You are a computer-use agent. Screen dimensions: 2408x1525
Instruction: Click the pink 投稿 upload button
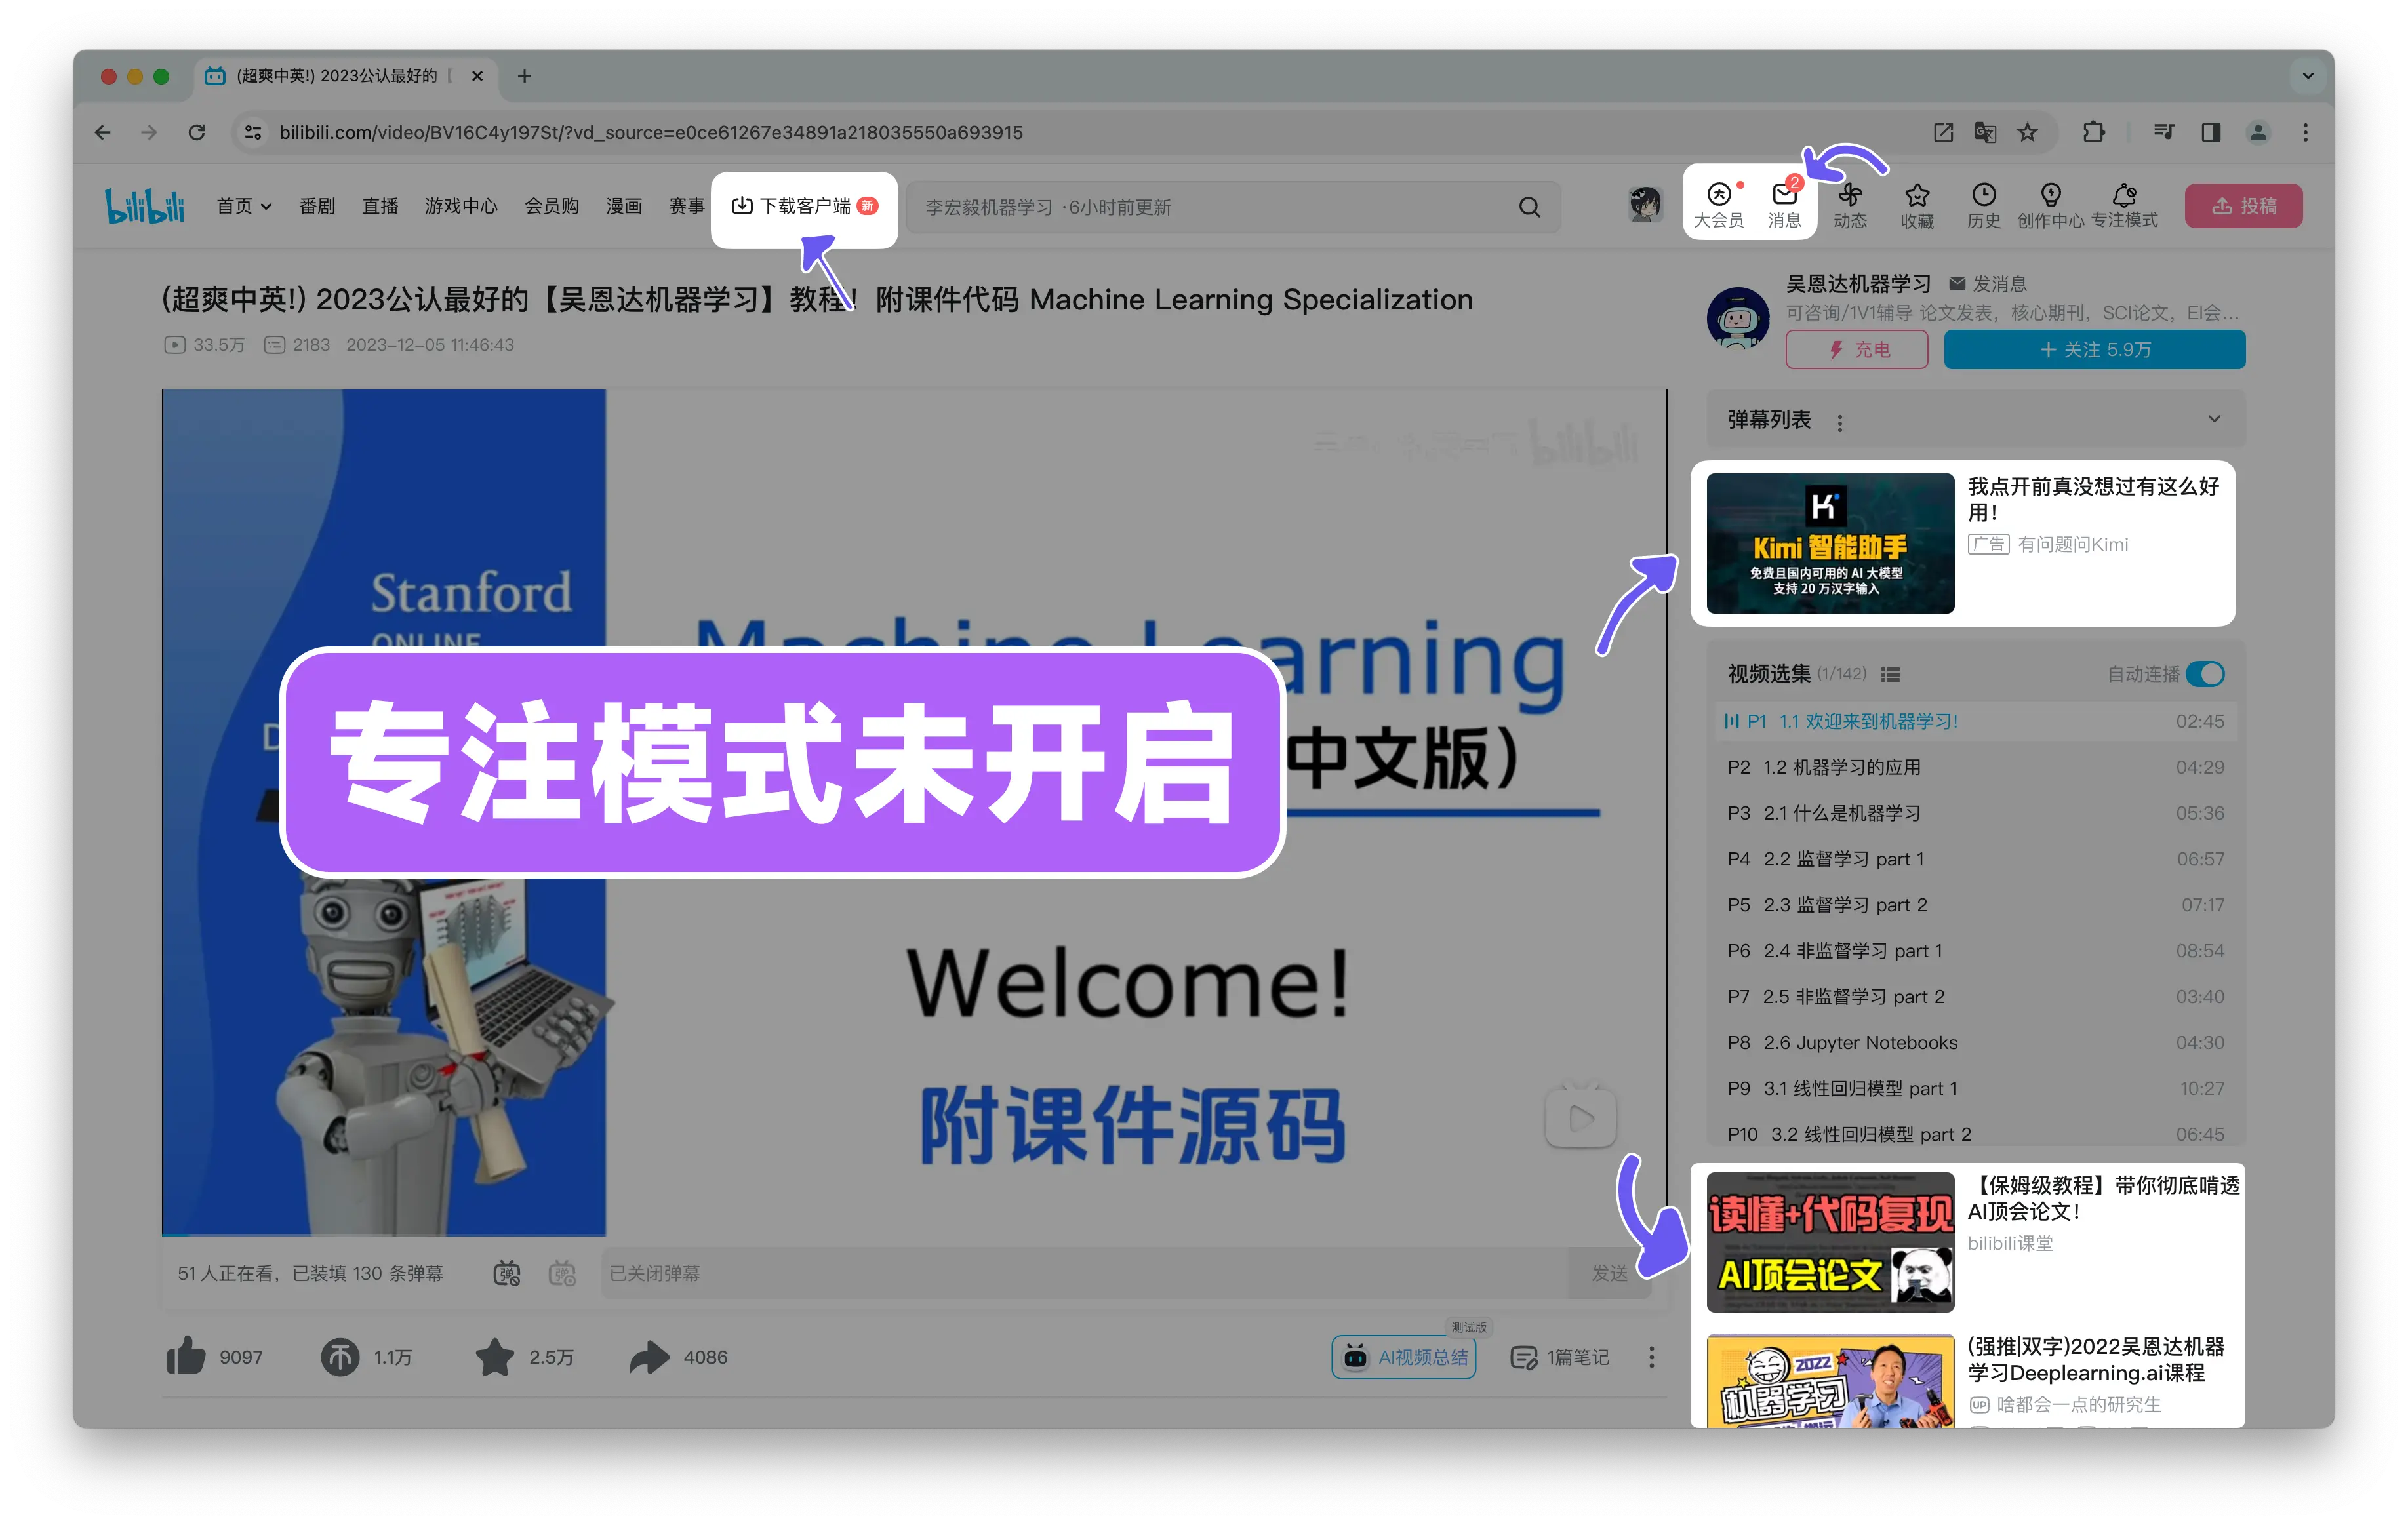[x=2243, y=205]
